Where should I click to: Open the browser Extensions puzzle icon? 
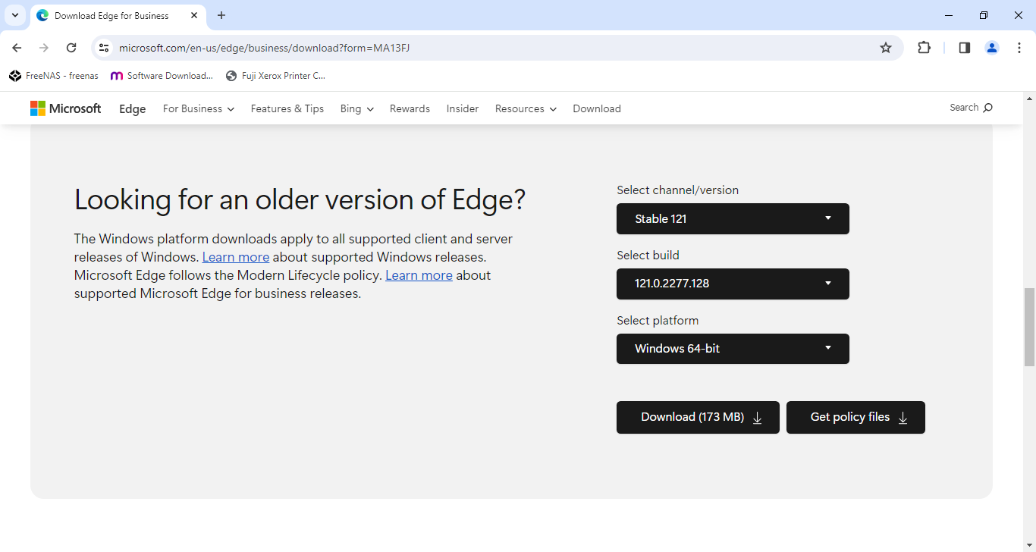click(x=924, y=47)
